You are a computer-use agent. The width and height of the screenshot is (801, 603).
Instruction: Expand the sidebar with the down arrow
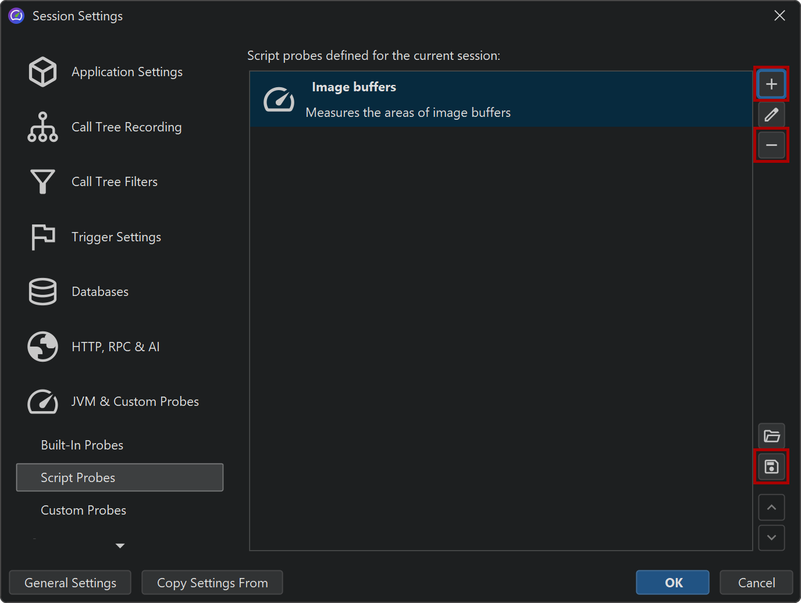click(120, 545)
